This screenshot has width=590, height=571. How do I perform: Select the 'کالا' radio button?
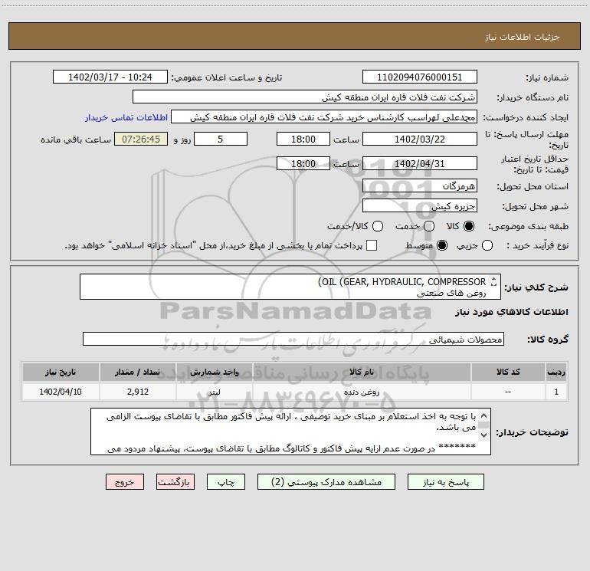[x=469, y=226]
